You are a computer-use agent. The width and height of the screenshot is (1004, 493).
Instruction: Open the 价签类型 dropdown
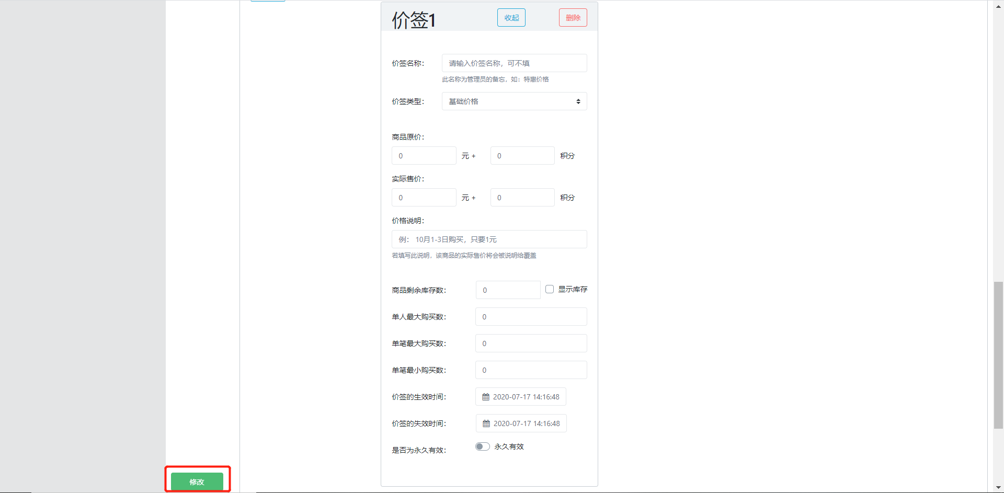[x=514, y=101]
